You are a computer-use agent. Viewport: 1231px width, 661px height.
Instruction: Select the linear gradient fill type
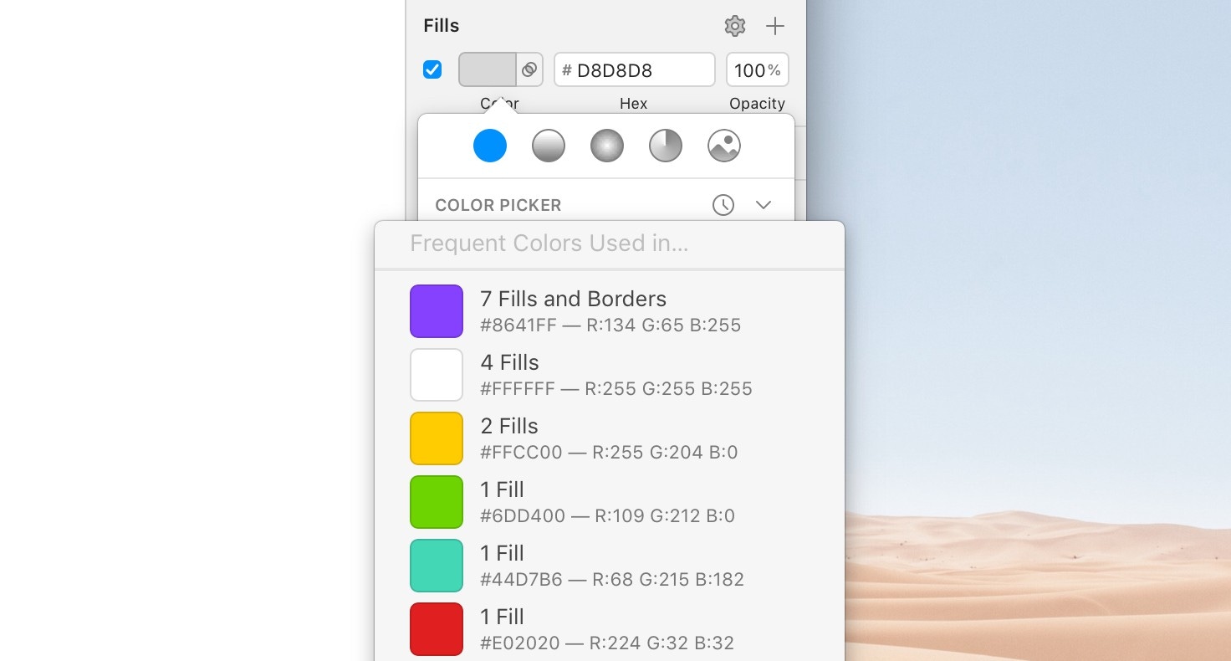549,146
